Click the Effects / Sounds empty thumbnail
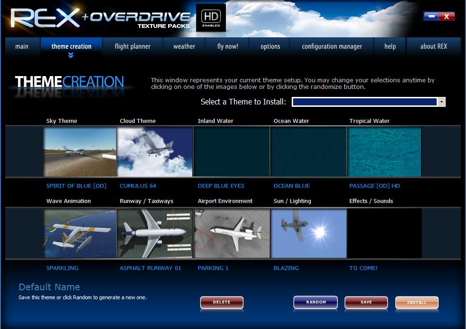 [385, 234]
